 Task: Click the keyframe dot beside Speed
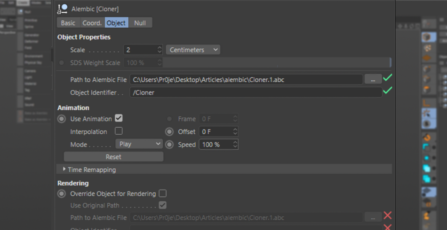coord(169,145)
